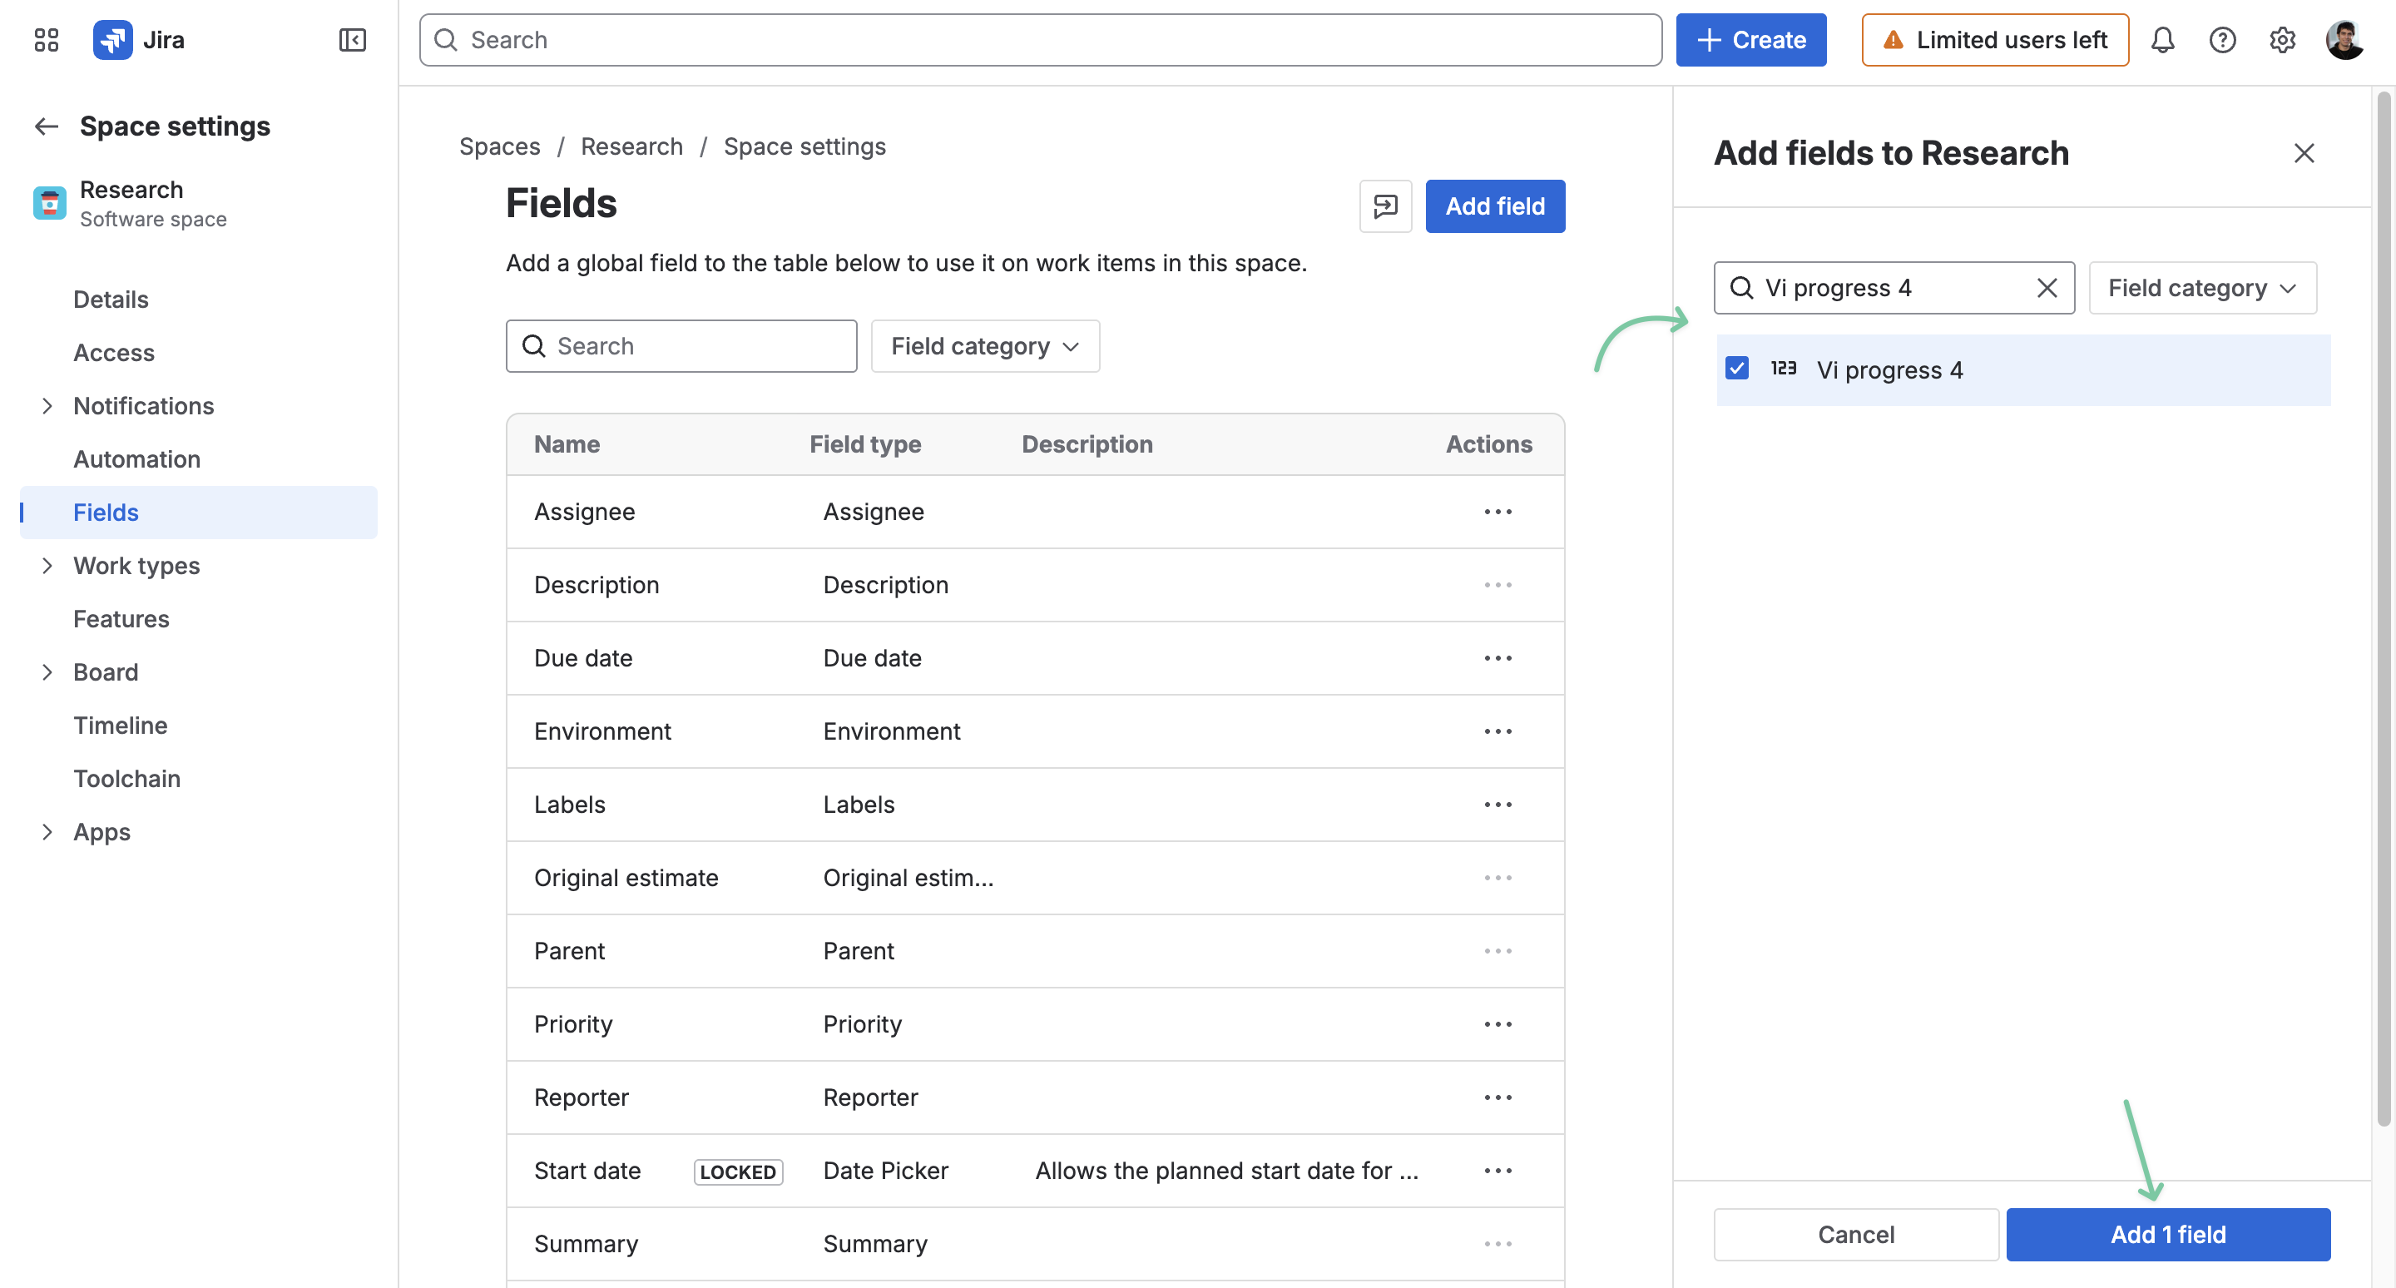Click the give feedback icon beside Add field
The width and height of the screenshot is (2396, 1288).
[x=1385, y=206]
